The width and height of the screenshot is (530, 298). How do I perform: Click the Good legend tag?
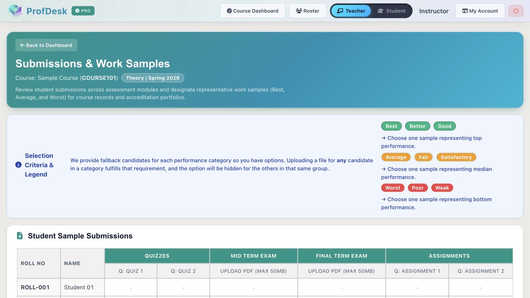445,126
